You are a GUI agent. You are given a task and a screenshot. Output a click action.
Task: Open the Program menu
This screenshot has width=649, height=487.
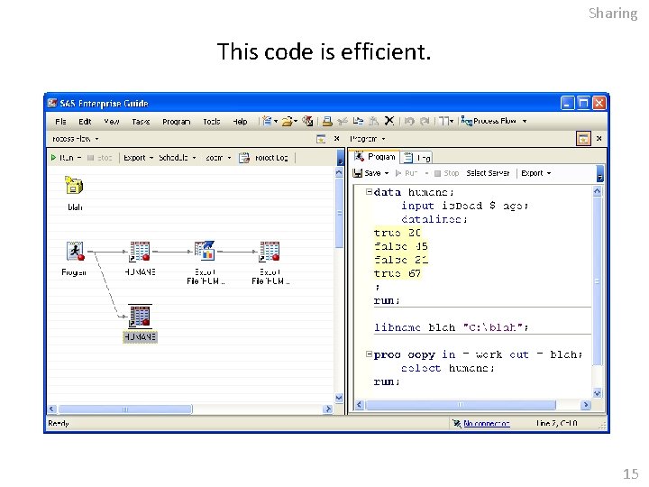point(177,122)
